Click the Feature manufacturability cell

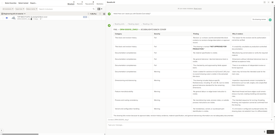click(133, 94)
